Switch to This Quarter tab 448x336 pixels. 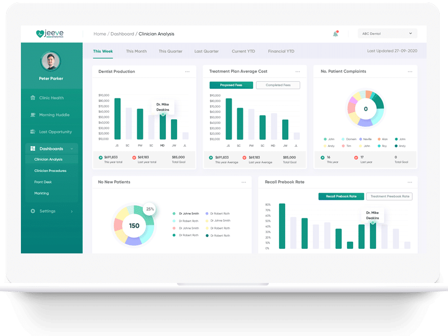170,51
